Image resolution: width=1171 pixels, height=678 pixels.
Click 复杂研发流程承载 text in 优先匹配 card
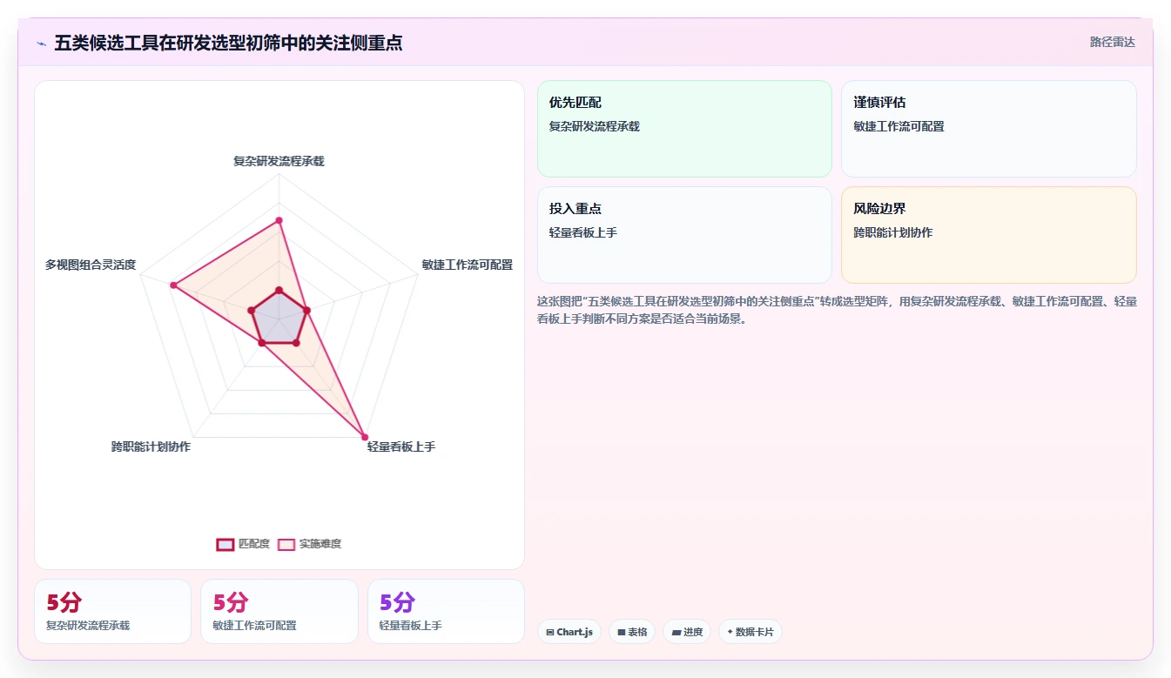click(595, 126)
